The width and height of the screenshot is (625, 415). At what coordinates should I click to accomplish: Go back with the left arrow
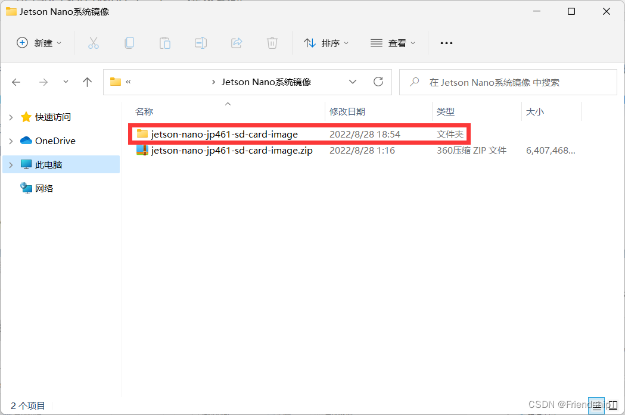point(16,82)
